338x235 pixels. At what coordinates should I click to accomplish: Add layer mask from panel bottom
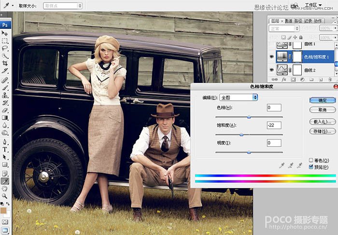(293, 80)
